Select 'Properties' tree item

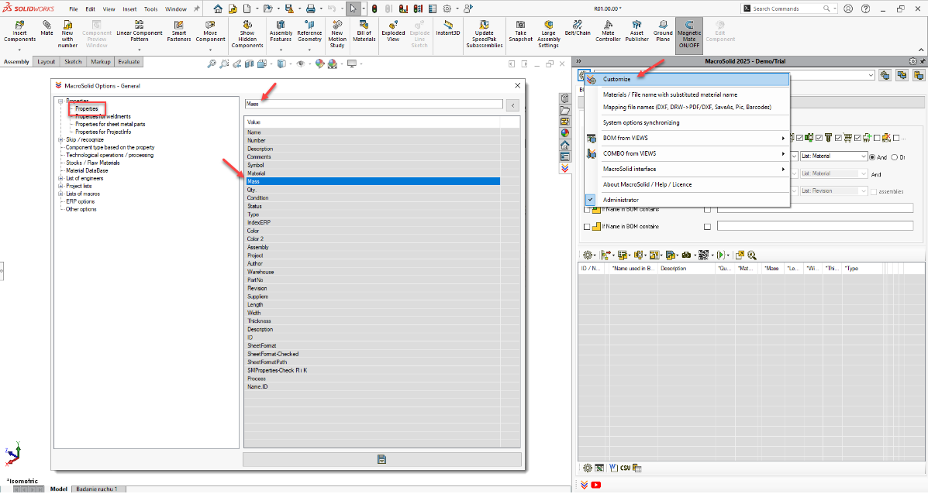[86, 108]
